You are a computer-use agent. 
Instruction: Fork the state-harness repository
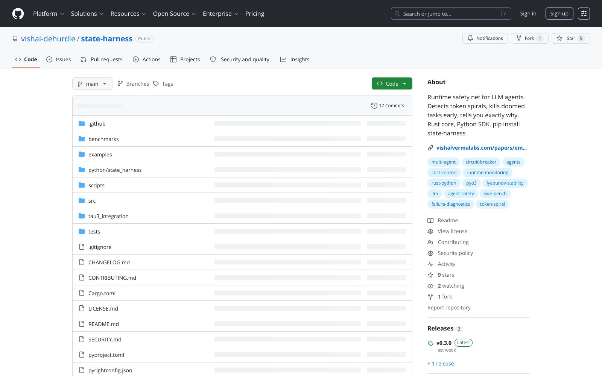click(x=530, y=38)
